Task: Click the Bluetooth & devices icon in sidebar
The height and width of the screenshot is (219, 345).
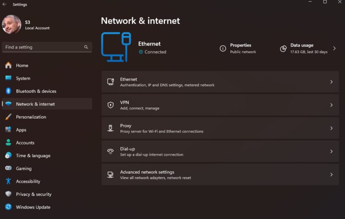Action: (x=8, y=91)
